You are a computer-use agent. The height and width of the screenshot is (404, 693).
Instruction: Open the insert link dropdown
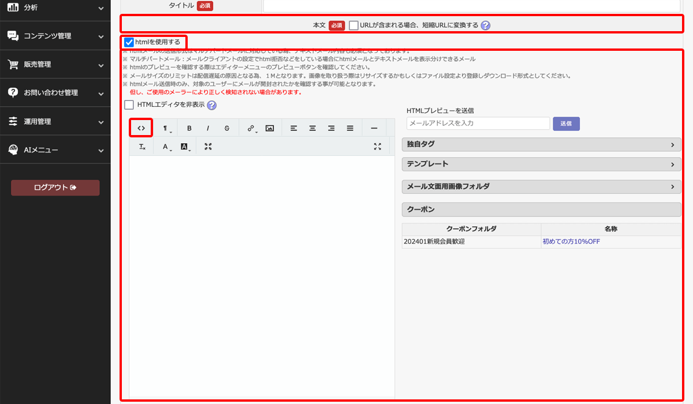point(251,128)
